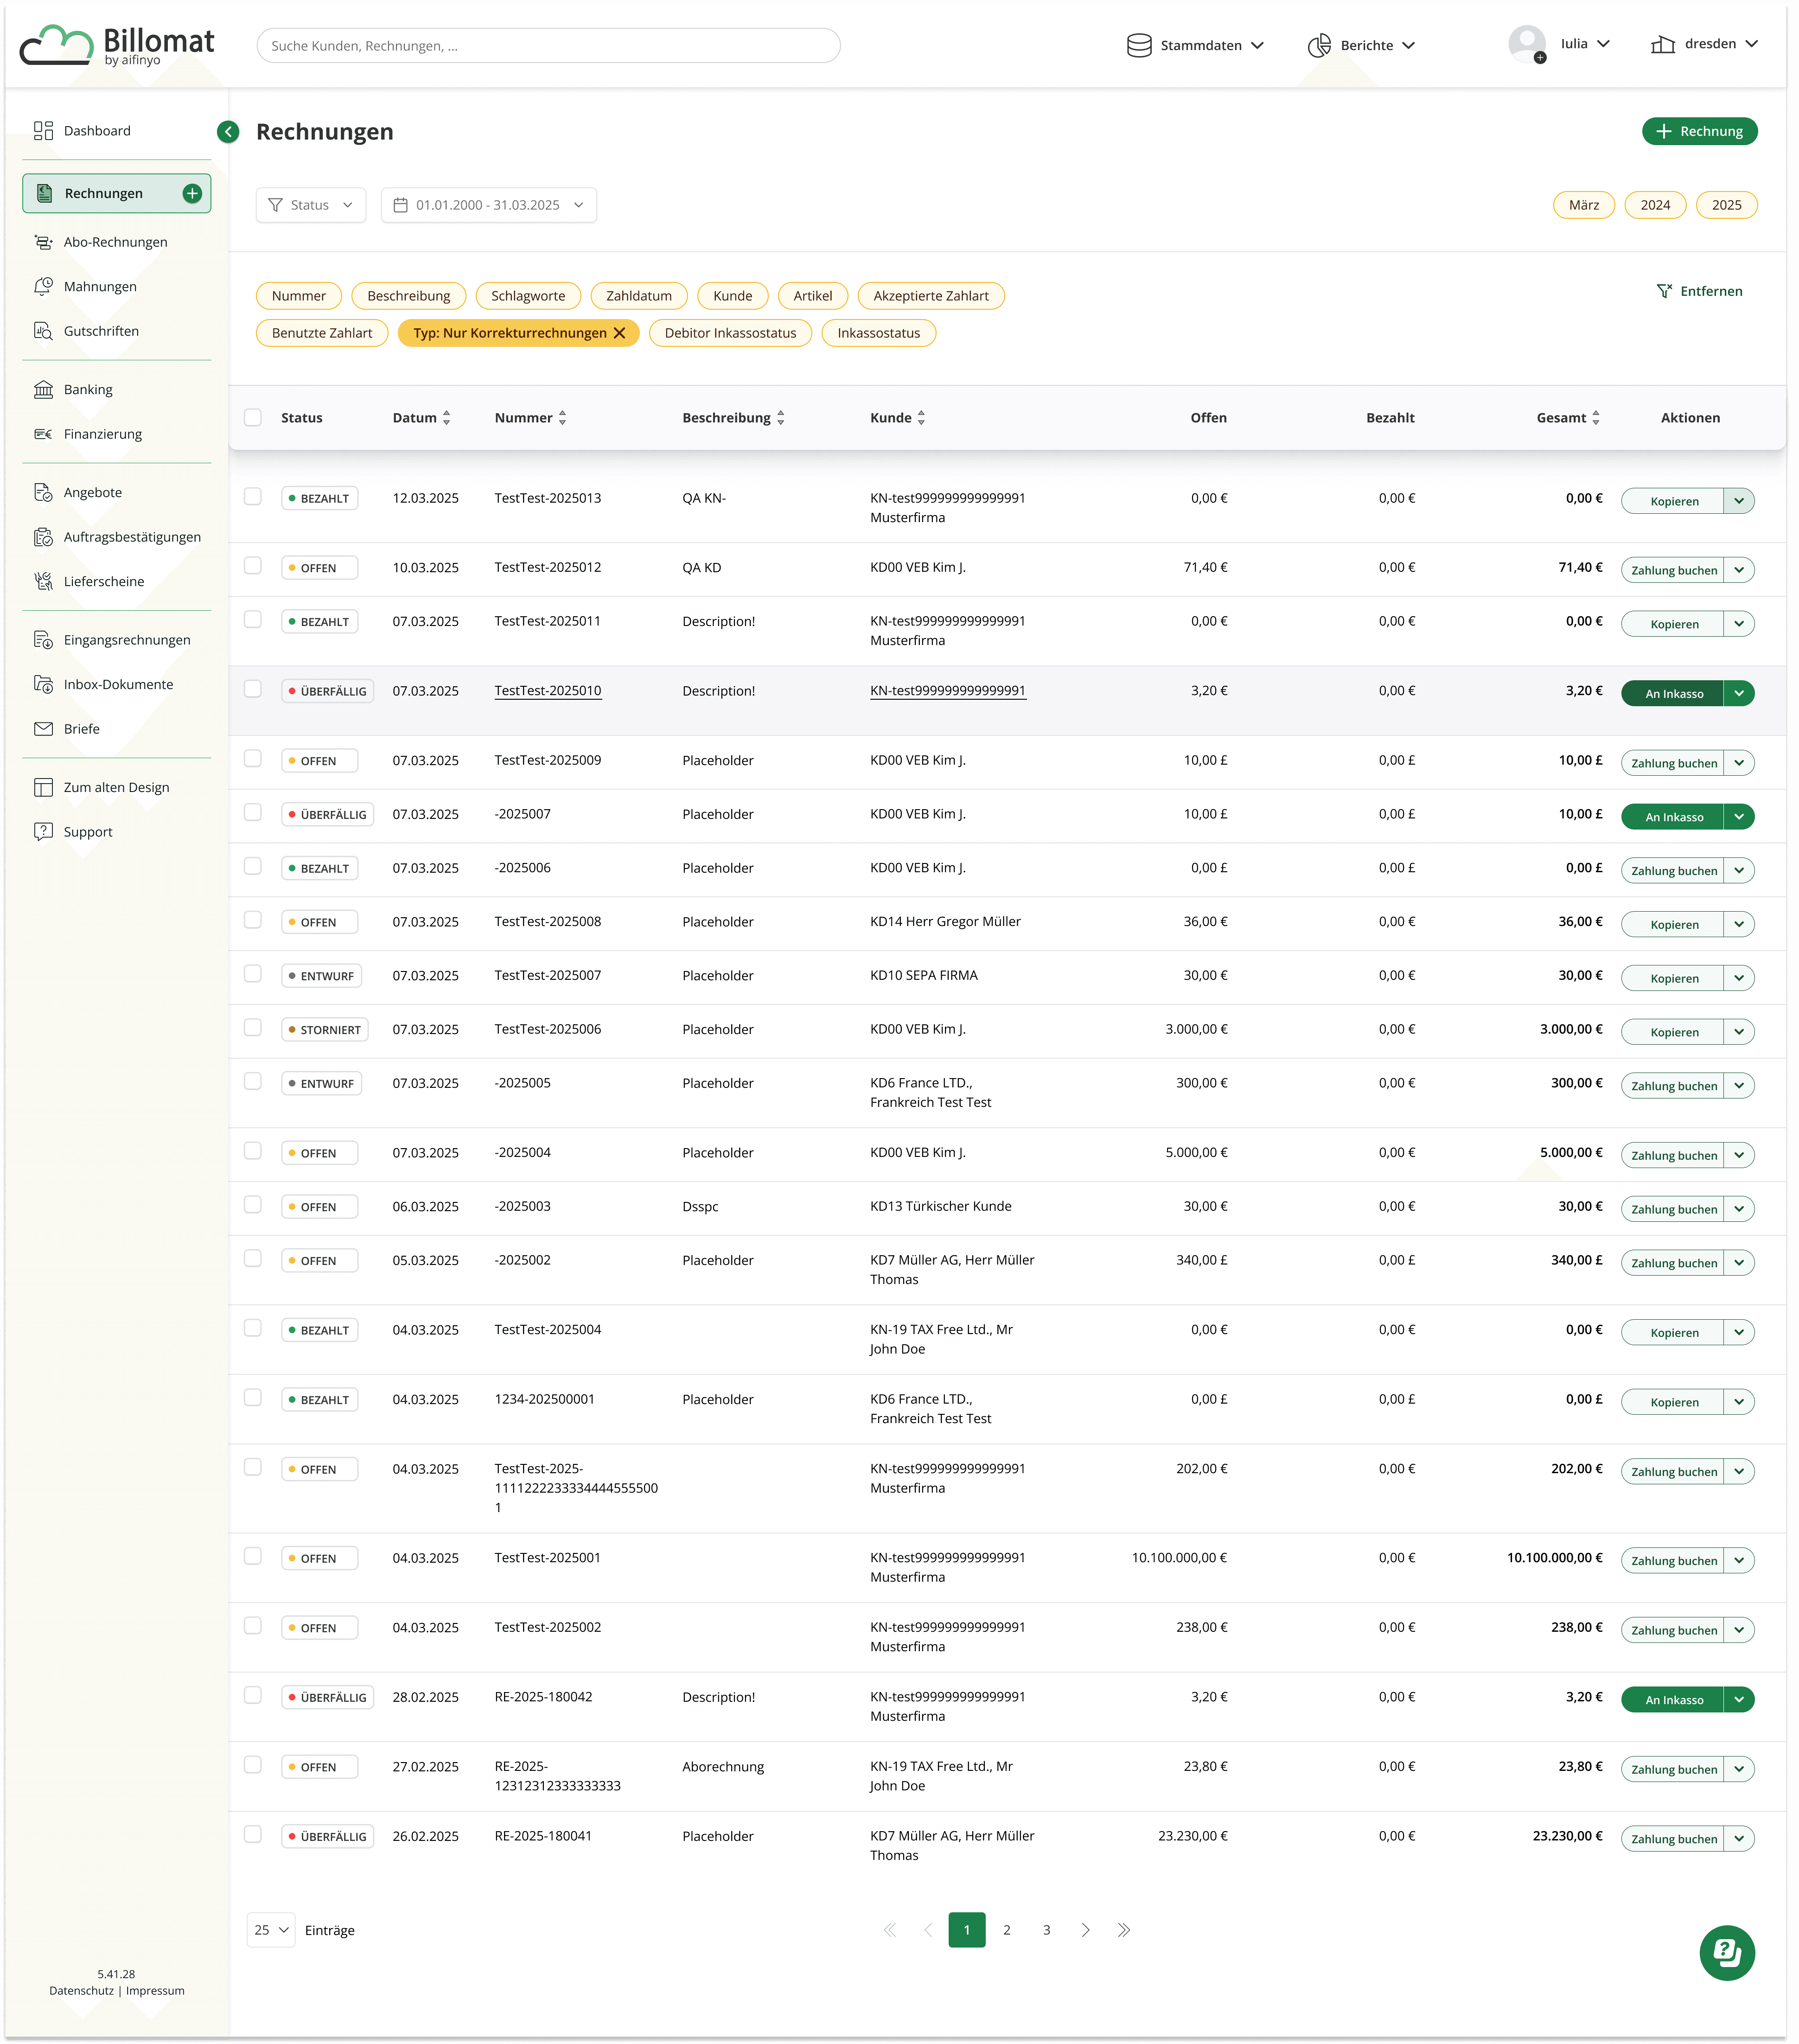This screenshot has width=1799, height=2044.
Task: Toggle the select-all checkbox in table header
Action: tap(253, 418)
